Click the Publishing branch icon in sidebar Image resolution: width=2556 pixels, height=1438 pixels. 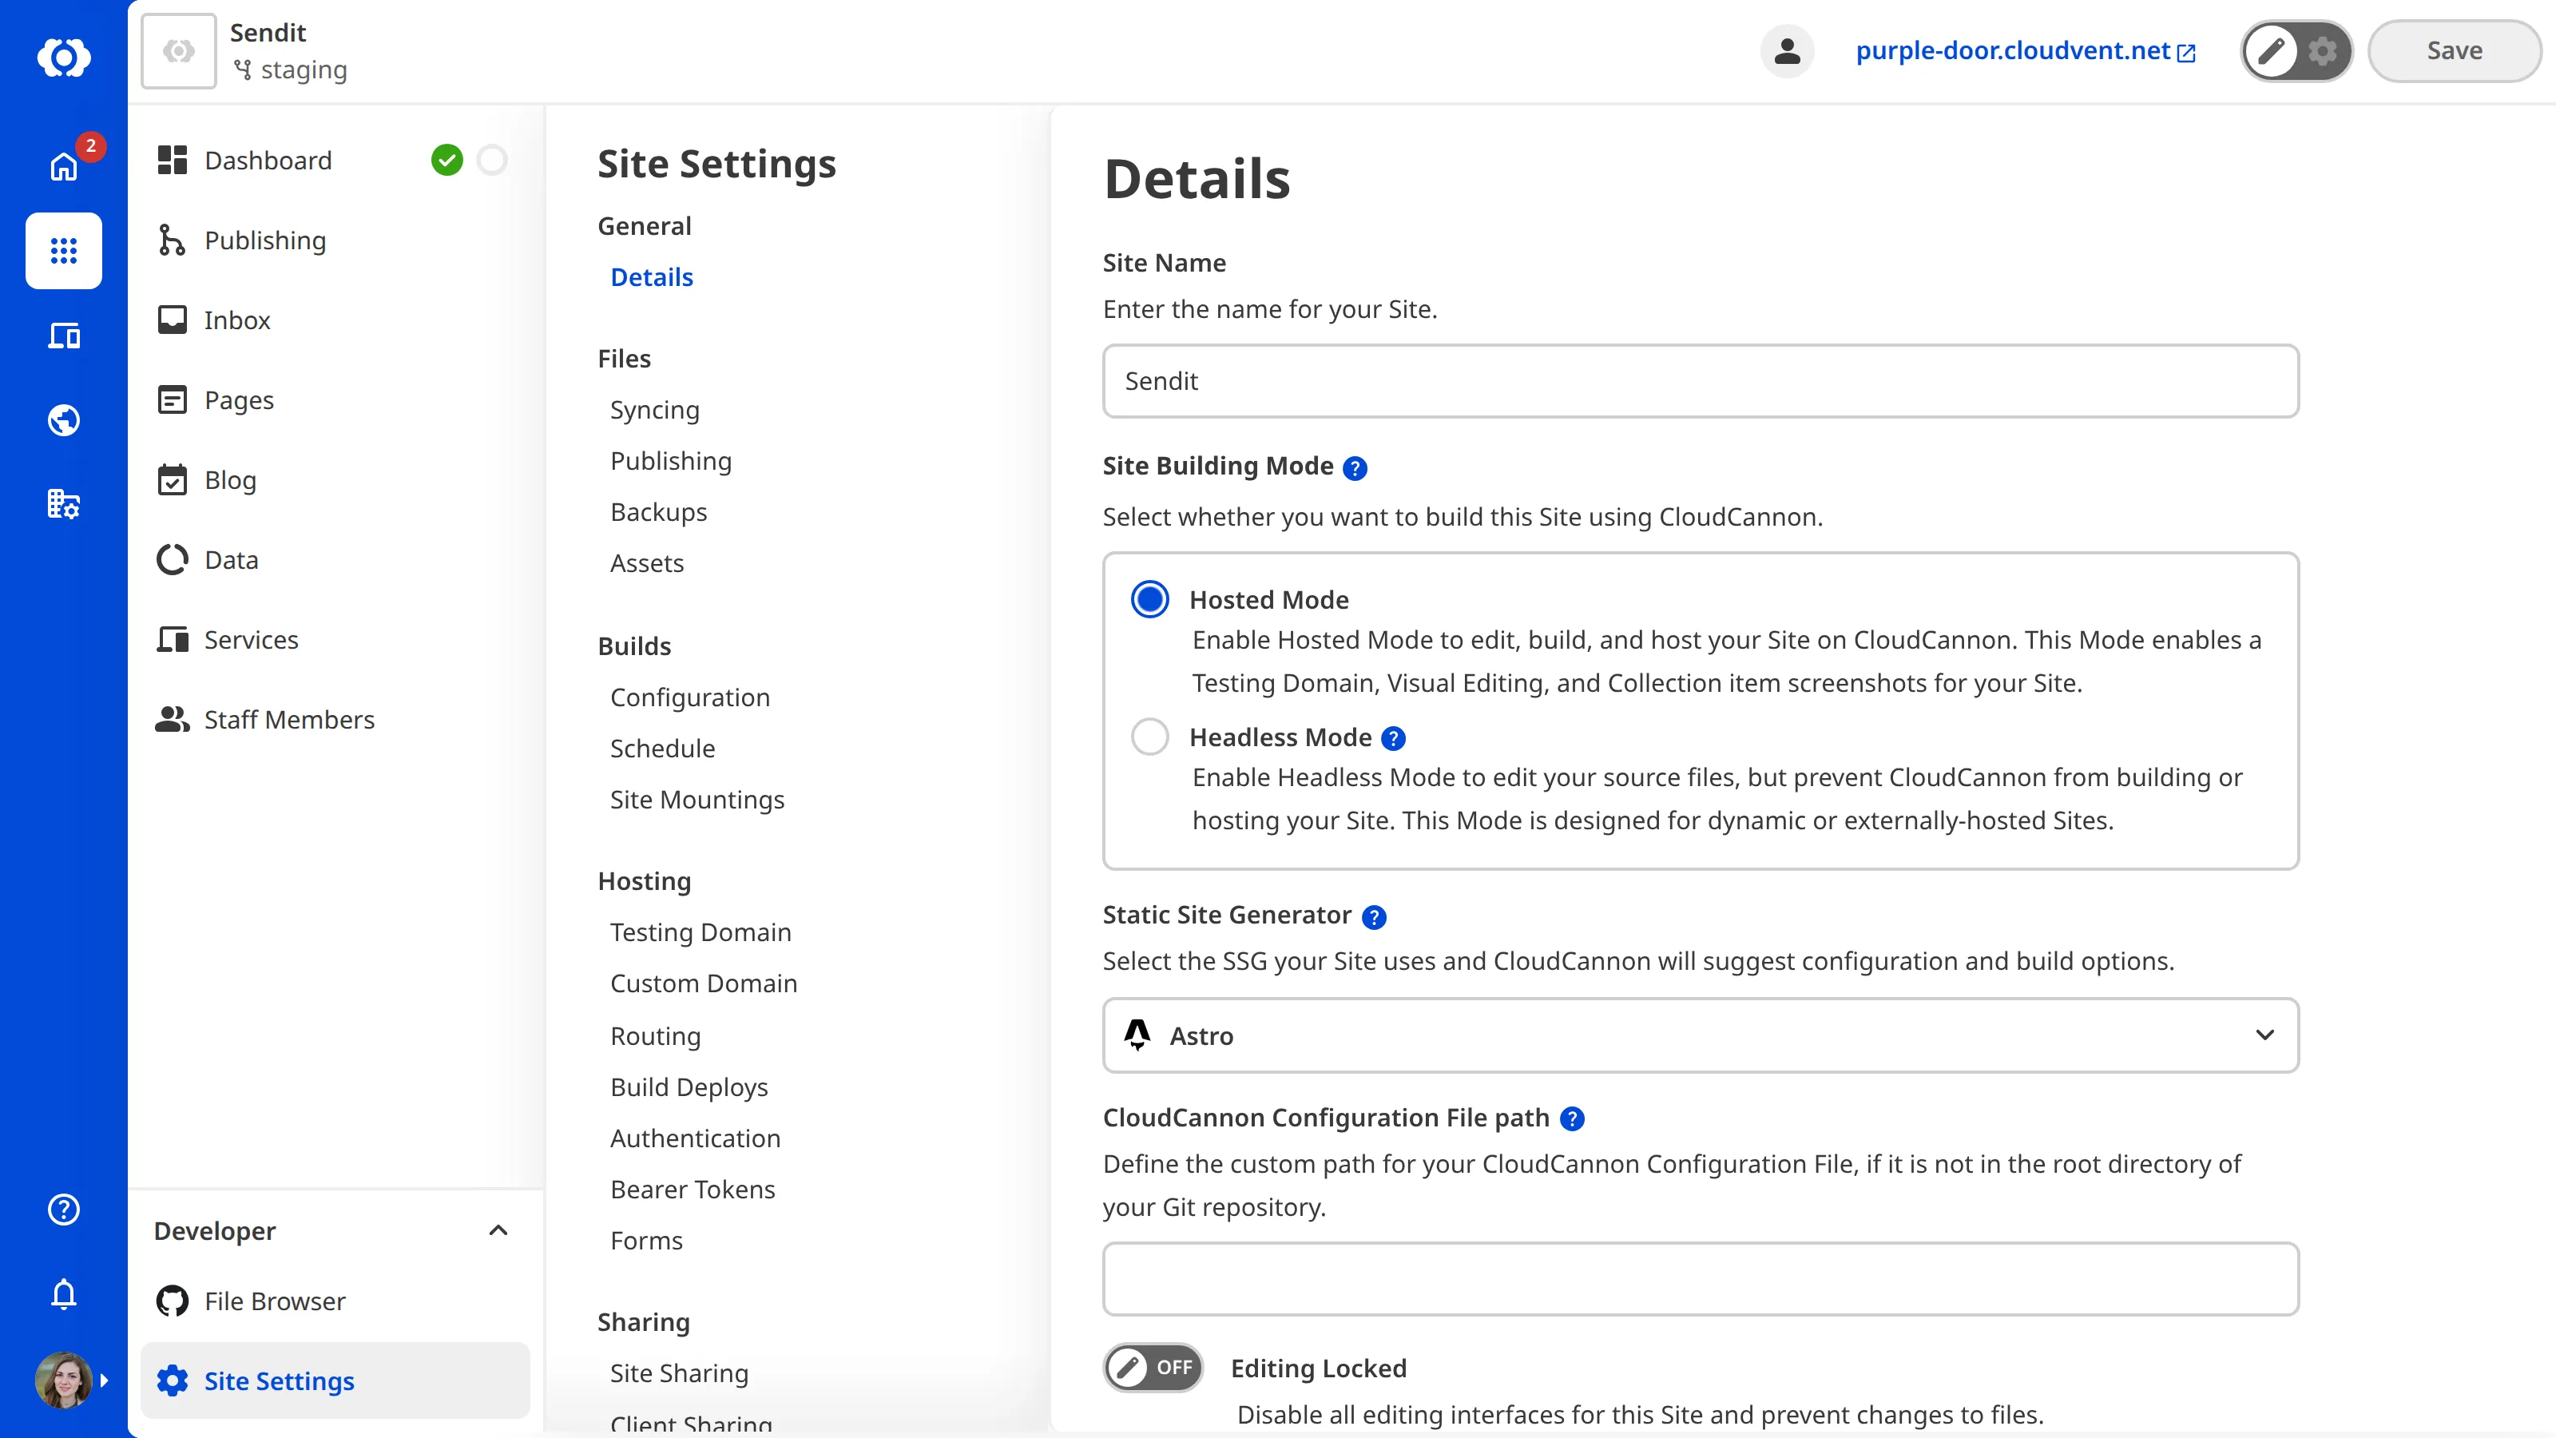pyautogui.click(x=173, y=240)
